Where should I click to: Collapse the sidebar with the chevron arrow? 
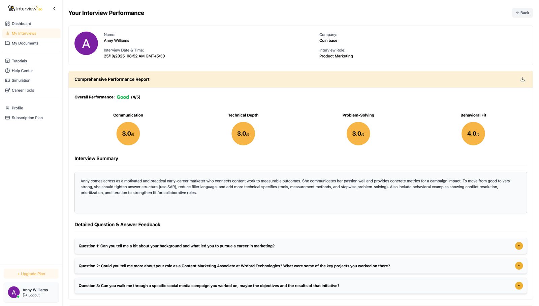54,8
